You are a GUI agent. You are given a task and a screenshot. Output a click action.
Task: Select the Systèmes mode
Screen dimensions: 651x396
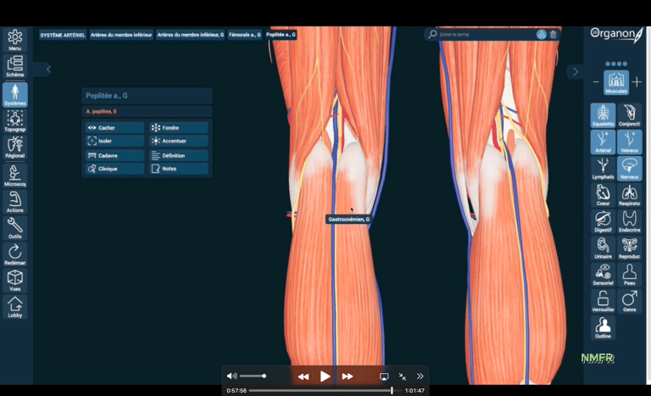pyautogui.click(x=15, y=95)
